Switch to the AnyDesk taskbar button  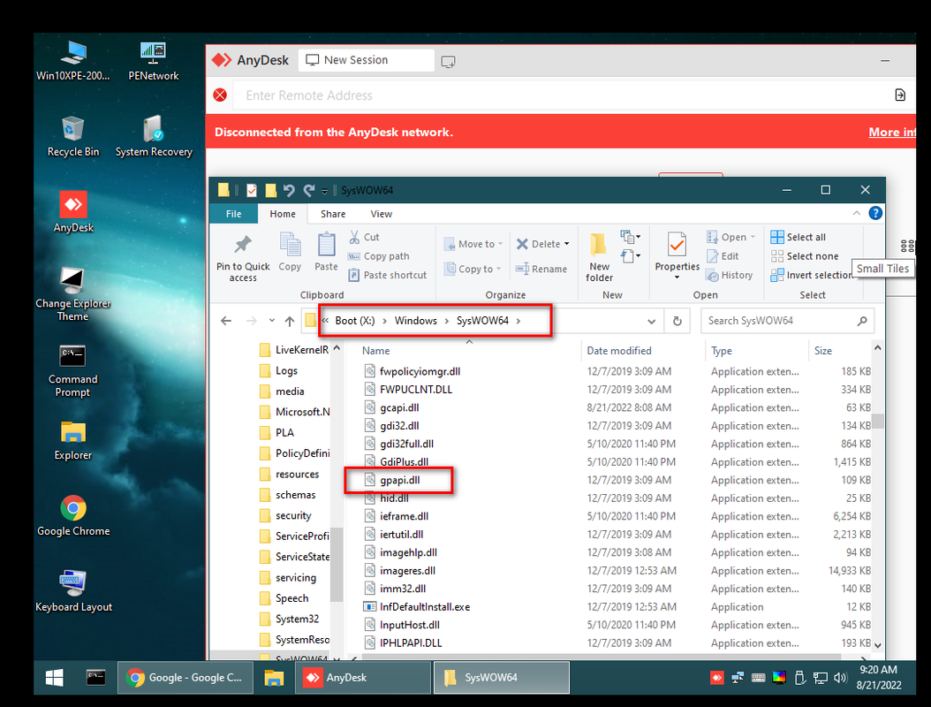click(x=363, y=678)
